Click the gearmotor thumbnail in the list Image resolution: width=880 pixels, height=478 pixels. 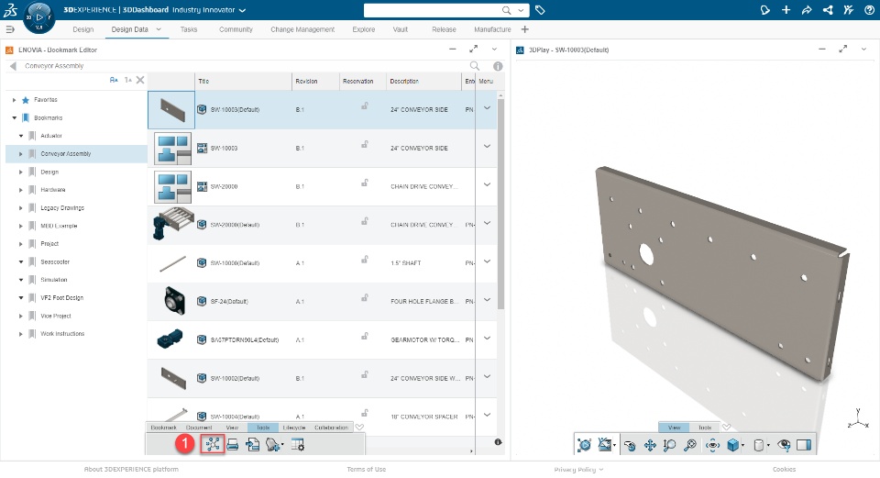click(x=170, y=339)
